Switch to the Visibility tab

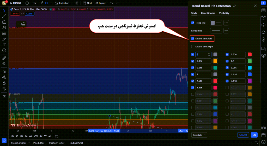point(224,13)
